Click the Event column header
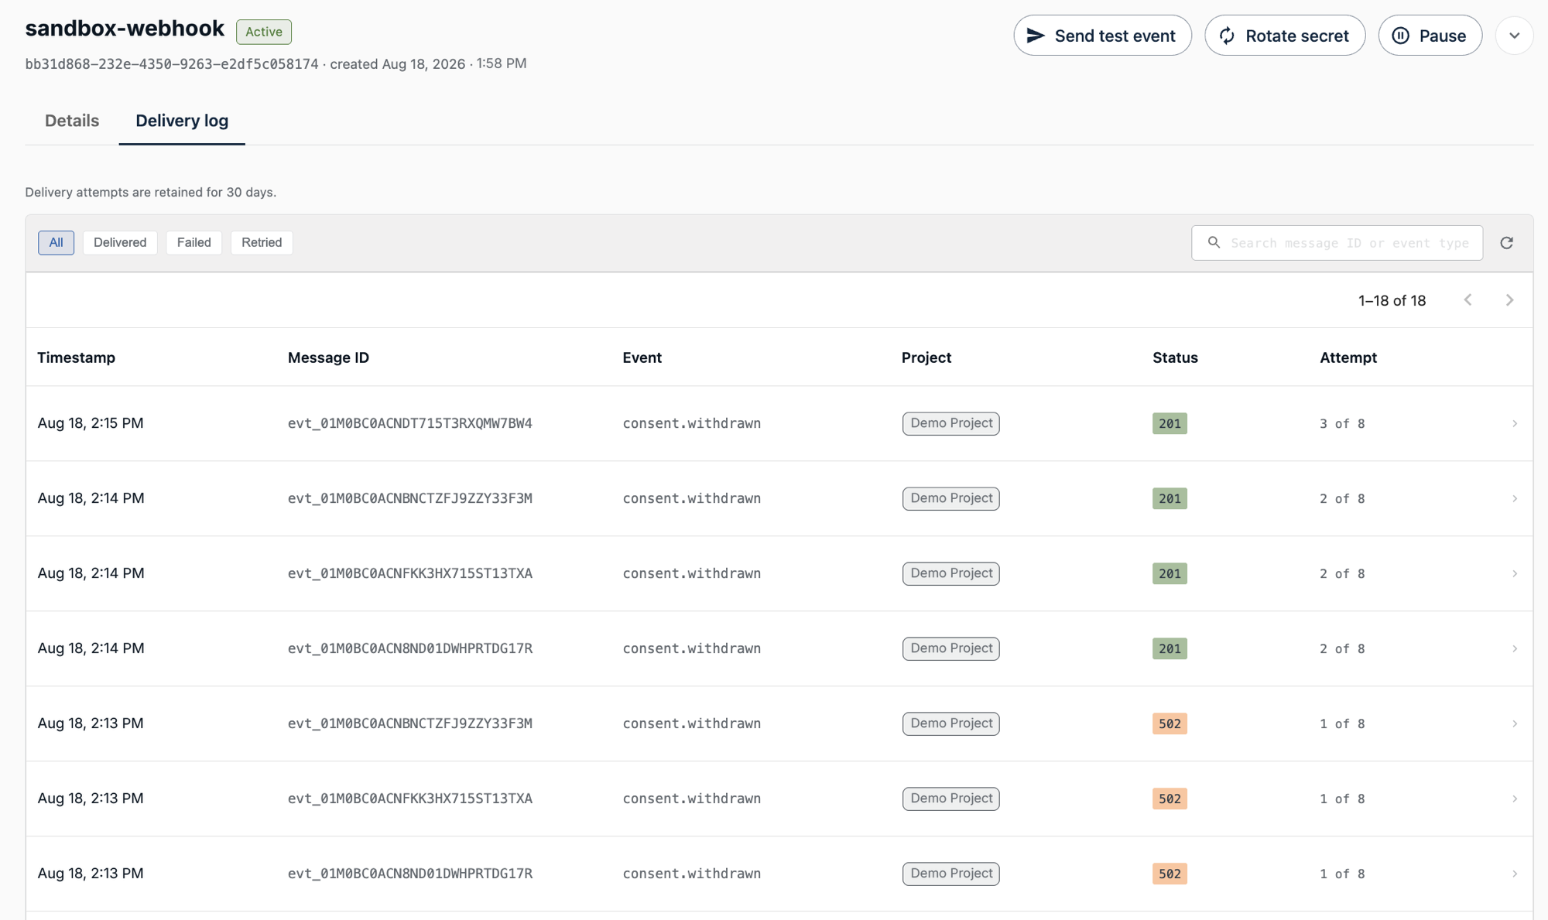 pyautogui.click(x=642, y=357)
